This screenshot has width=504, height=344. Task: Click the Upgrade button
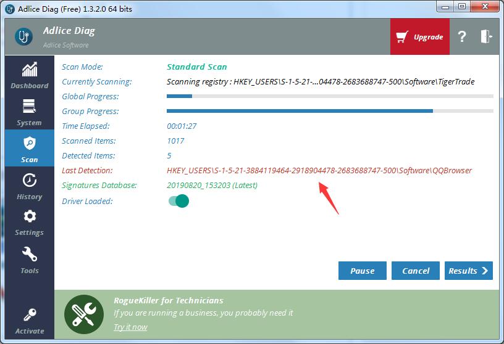click(420, 36)
